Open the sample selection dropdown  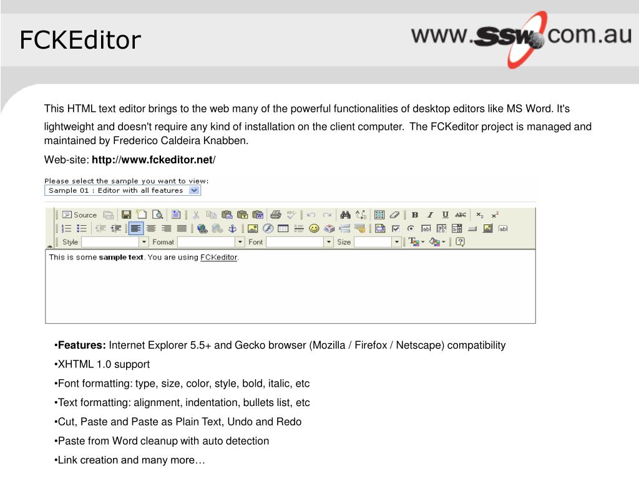click(x=123, y=190)
